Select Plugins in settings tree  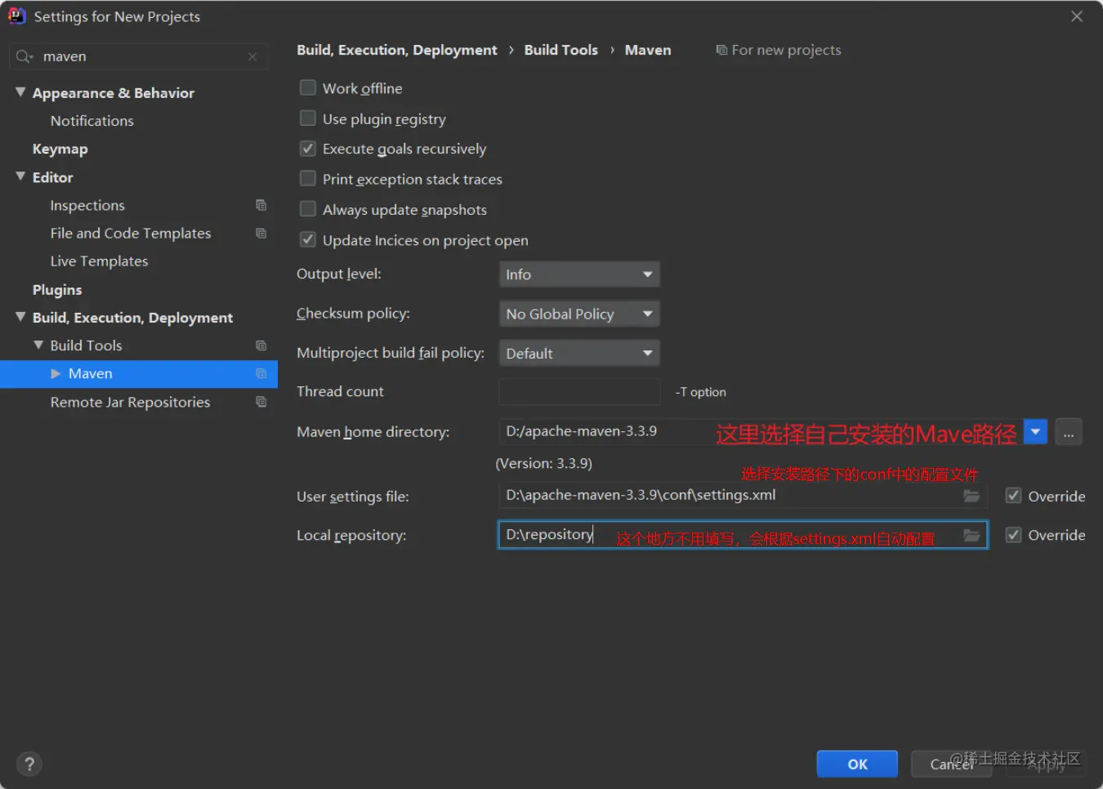57,290
